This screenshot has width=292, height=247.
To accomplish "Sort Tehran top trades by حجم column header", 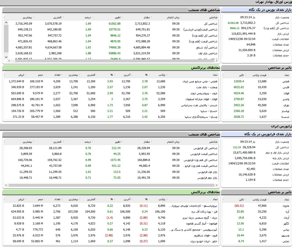I will click(40, 75).
